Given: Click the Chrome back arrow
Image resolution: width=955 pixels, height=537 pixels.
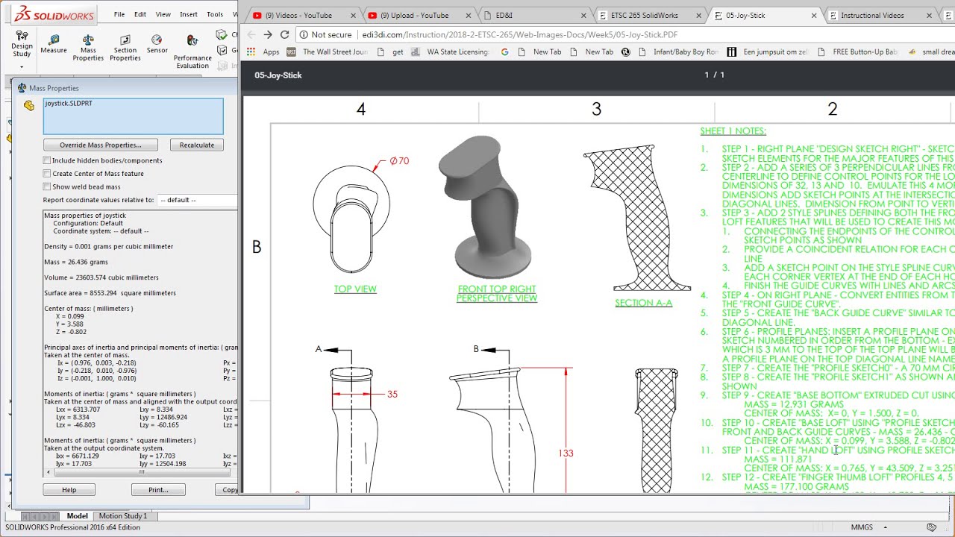Looking at the screenshot, I should 251,34.
